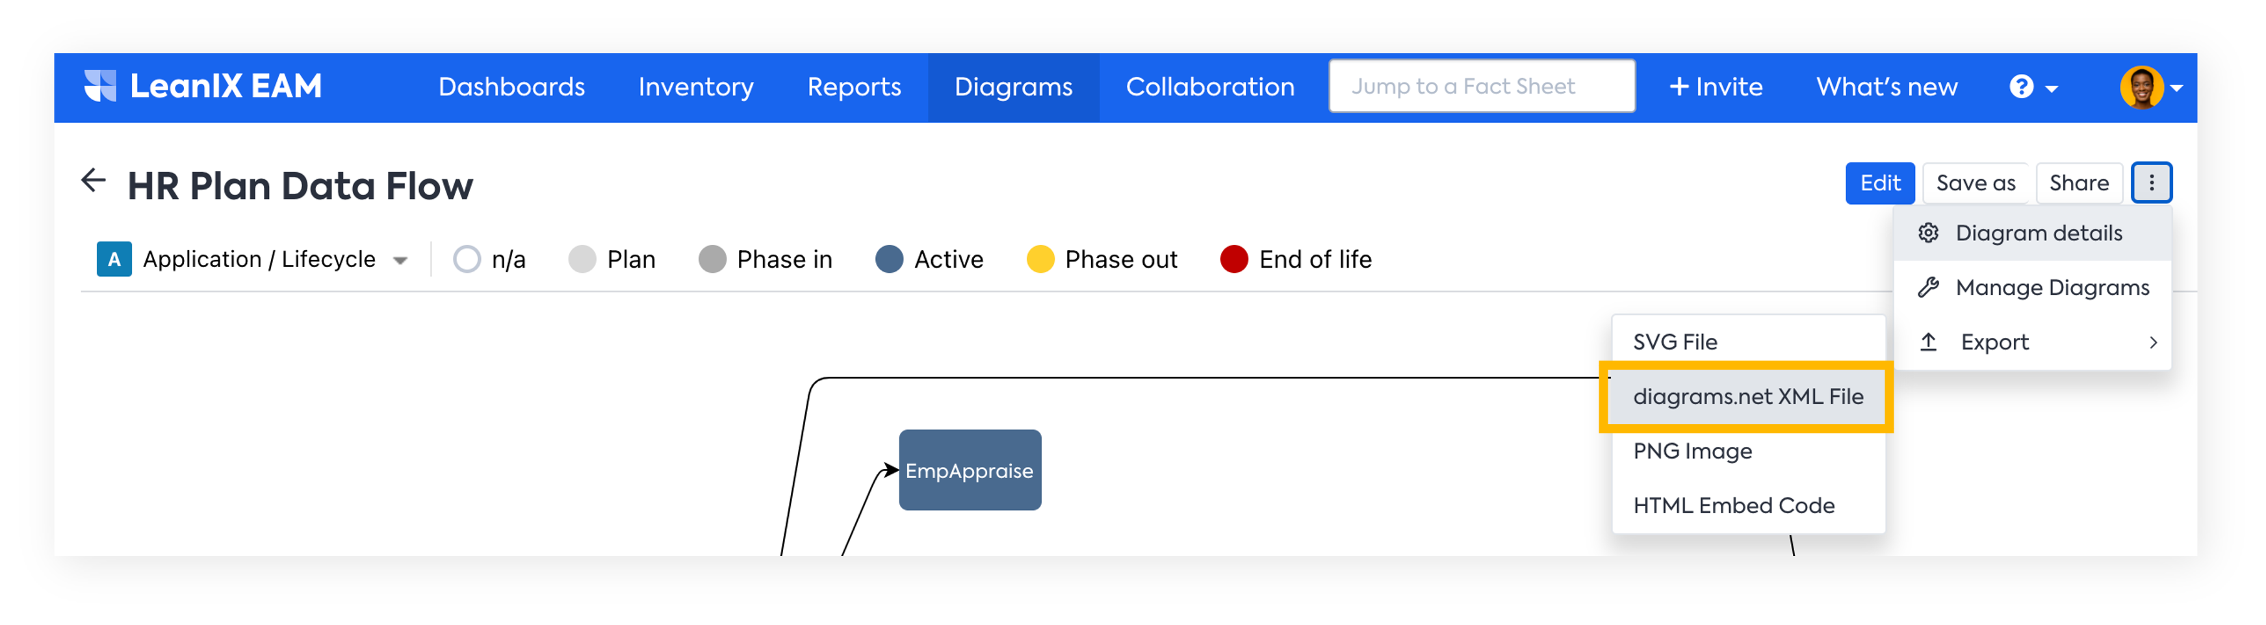The width and height of the screenshot is (2266, 625).
Task: Choose diagrams.net XML File export option
Action: pos(1747,396)
